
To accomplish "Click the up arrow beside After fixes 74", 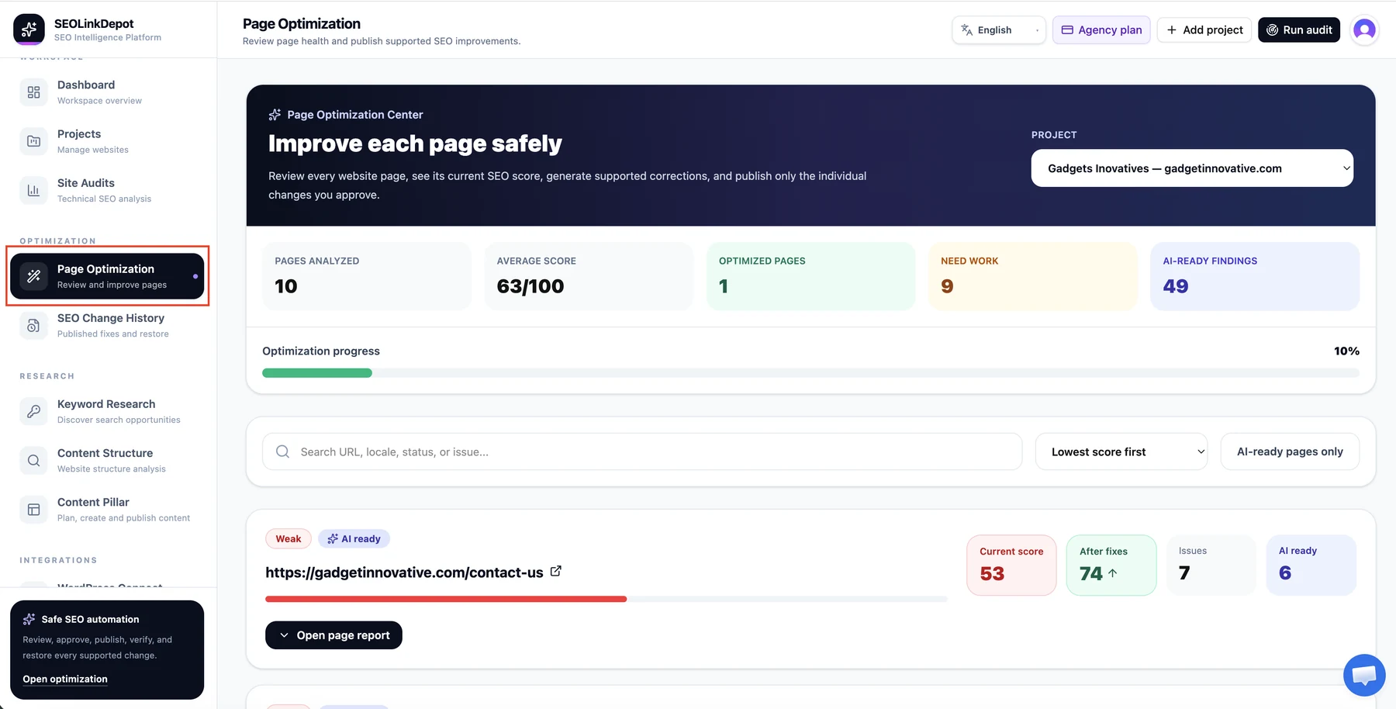I will 1113,573.
